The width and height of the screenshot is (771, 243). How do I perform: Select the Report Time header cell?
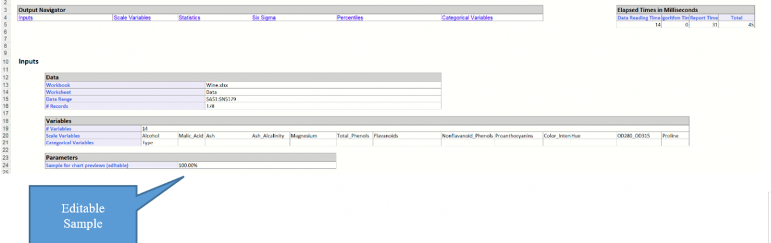tap(704, 18)
